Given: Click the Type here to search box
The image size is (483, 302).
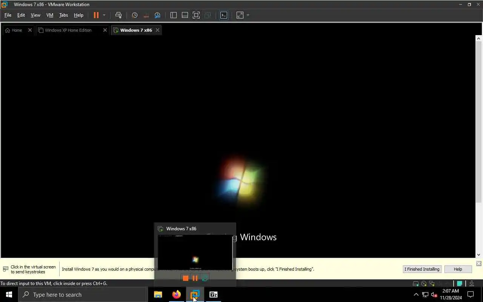Looking at the screenshot, I should [x=83, y=294].
